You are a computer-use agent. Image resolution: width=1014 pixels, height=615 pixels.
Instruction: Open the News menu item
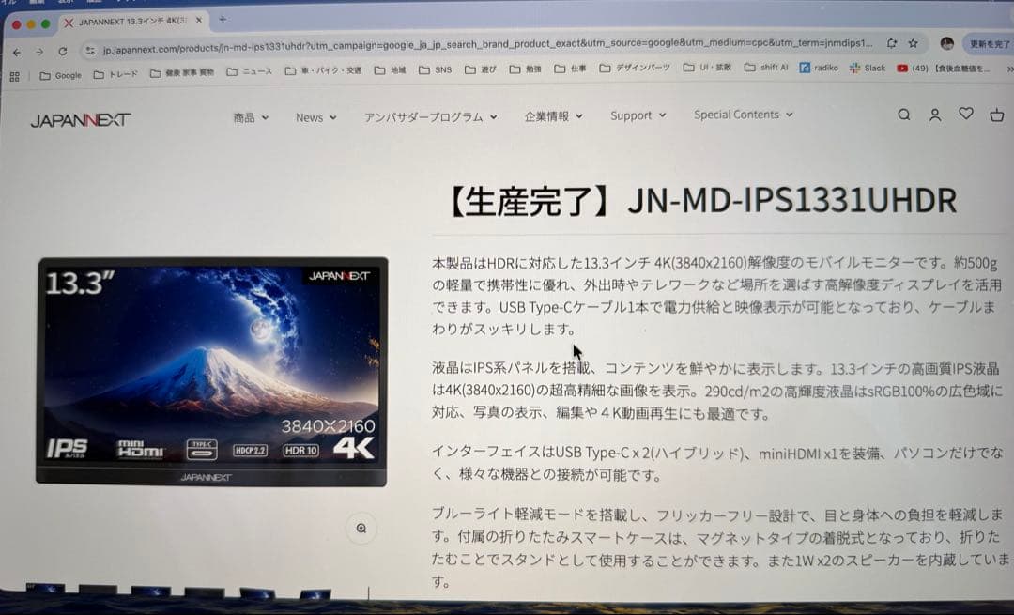tap(310, 117)
